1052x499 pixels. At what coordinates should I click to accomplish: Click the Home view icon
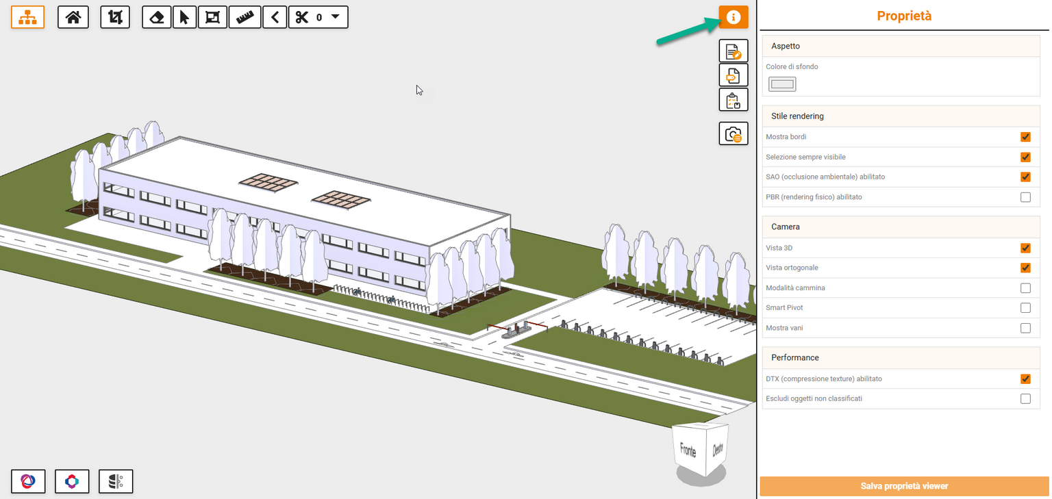coord(73,17)
